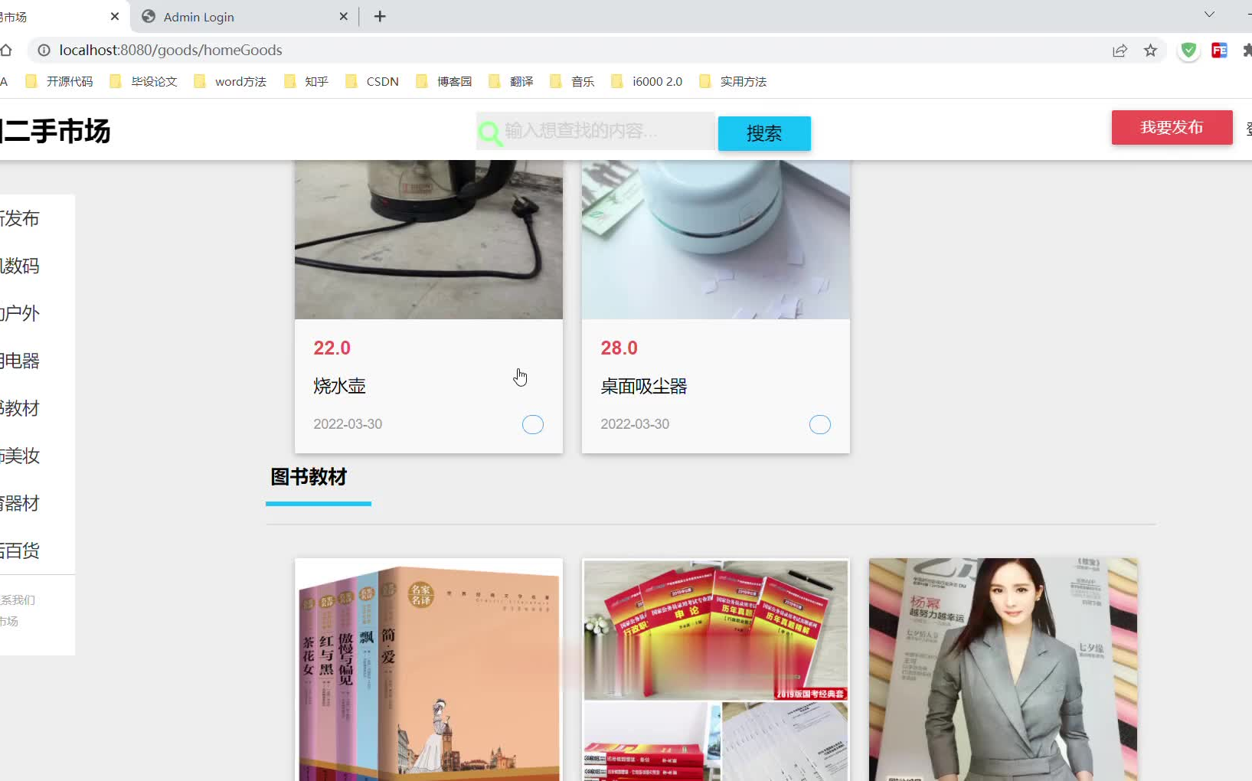
Task: Bookmark this page using the star icon
Action: tap(1150, 50)
